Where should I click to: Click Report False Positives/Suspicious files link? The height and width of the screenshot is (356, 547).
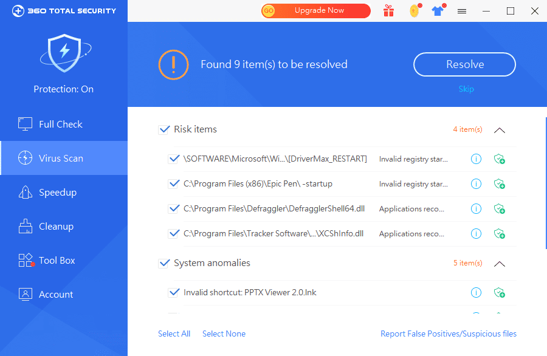point(449,334)
